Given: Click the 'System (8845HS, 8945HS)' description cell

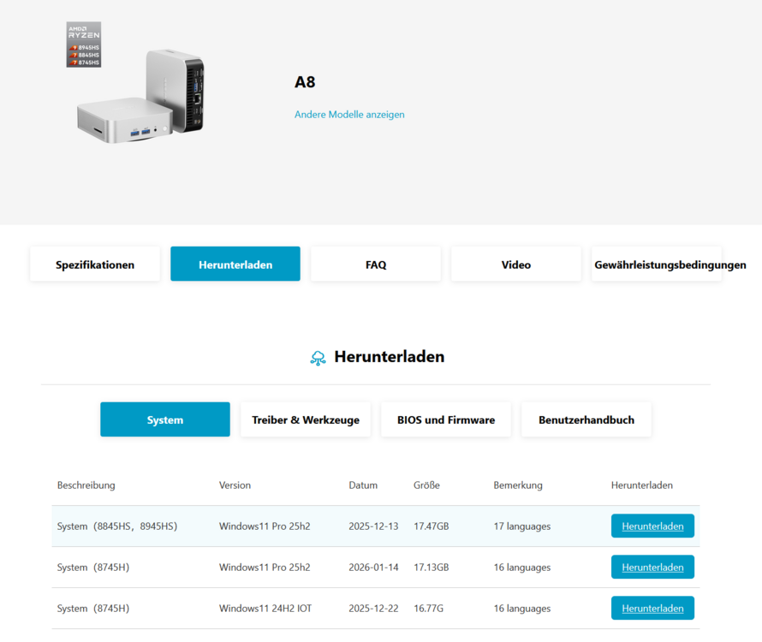Looking at the screenshot, I should pos(117,526).
